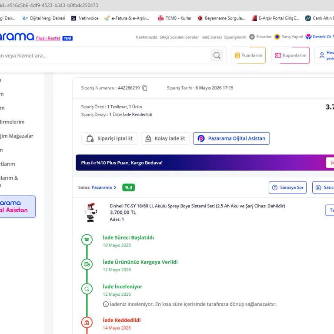Select the Mağazalar item in sidebar
The height and width of the screenshot is (334, 334).
pyautogui.click(x=17, y=136)
